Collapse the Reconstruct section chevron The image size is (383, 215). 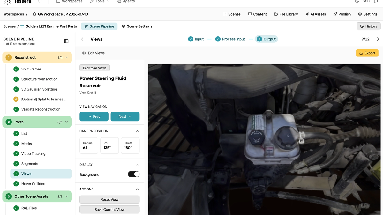click(67, 57)
